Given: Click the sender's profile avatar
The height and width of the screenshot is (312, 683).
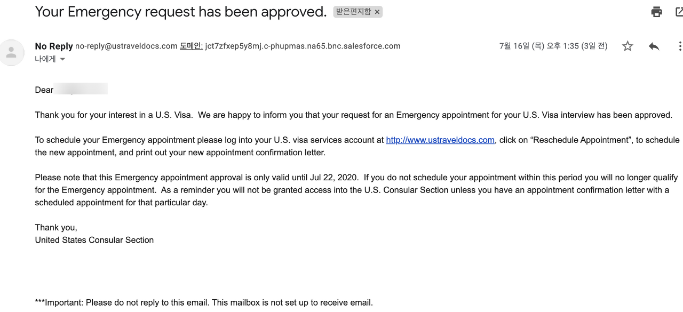Looking at the screenshot, I should click(11, 52).
